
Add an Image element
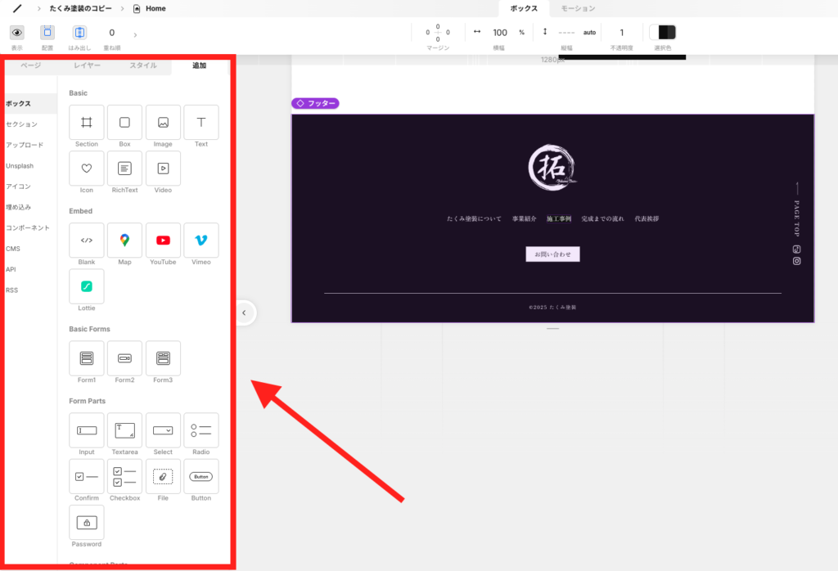click(x=163, y=123)
